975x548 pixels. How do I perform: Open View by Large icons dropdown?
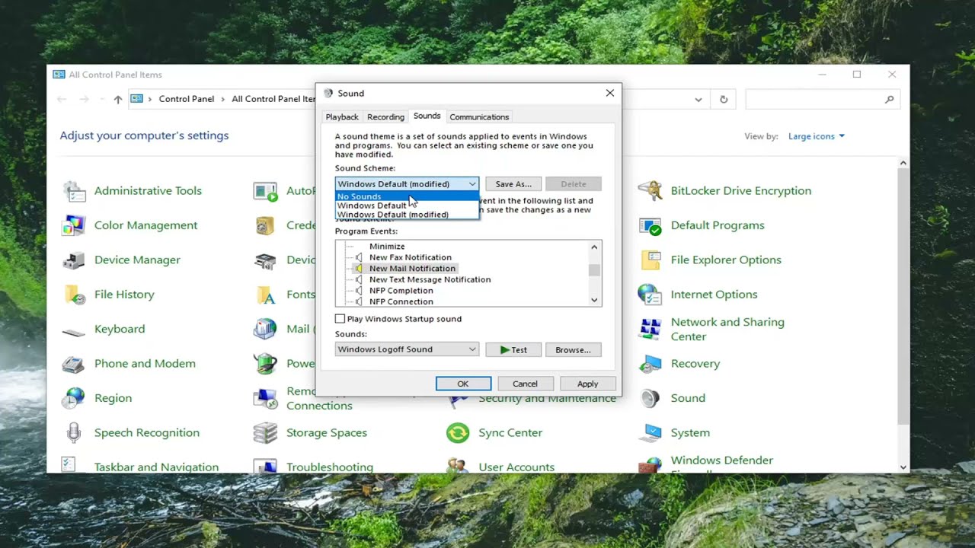(817, 136)
